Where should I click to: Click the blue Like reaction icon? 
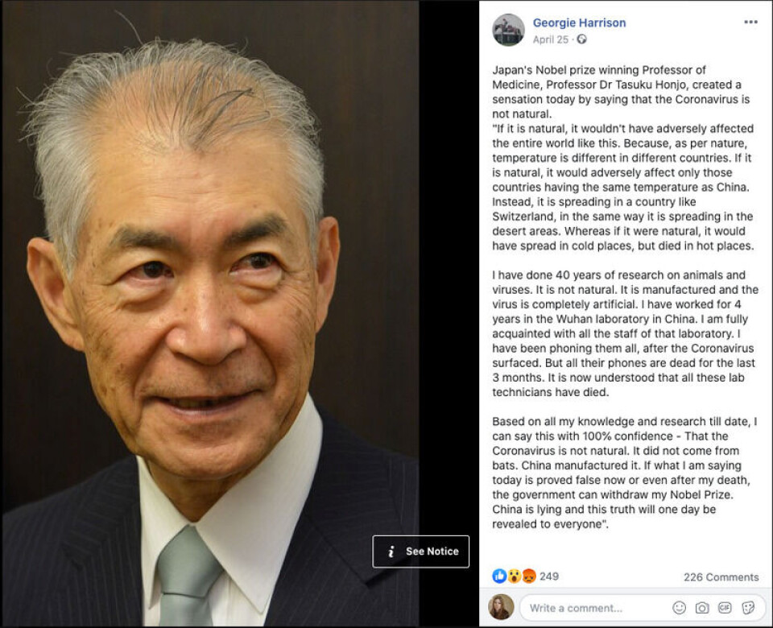(499, 576)
